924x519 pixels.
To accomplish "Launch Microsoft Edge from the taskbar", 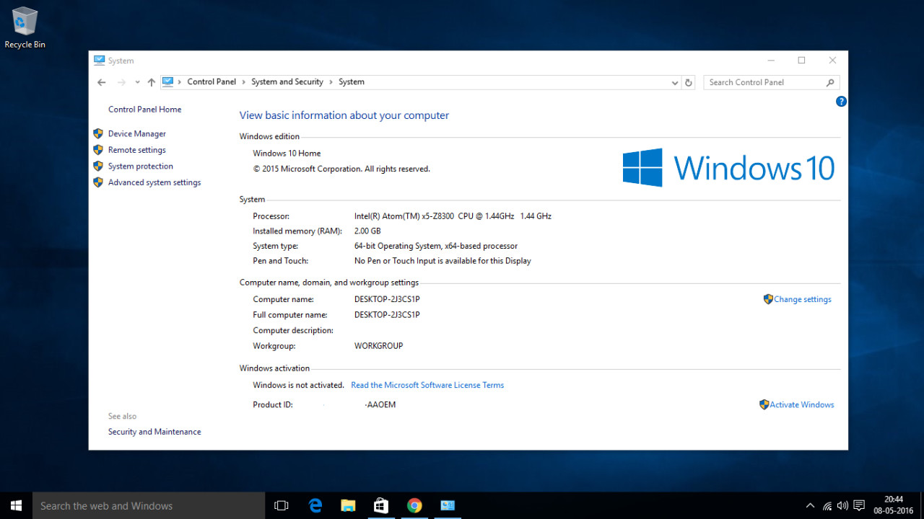I will click(315, 505).
